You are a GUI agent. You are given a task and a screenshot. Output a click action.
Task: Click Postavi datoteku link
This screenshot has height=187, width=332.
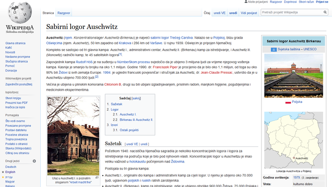[16, 130]
